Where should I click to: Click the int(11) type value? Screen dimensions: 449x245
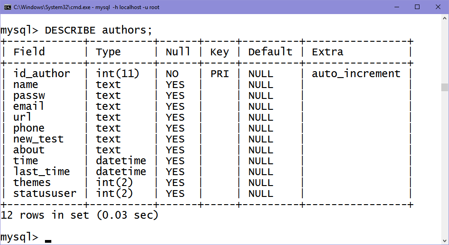click(x=118, y=74)
